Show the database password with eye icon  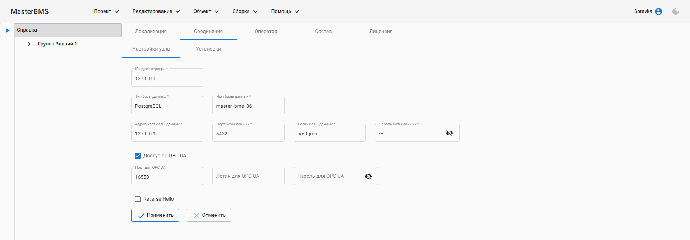[x=449, y=133]
